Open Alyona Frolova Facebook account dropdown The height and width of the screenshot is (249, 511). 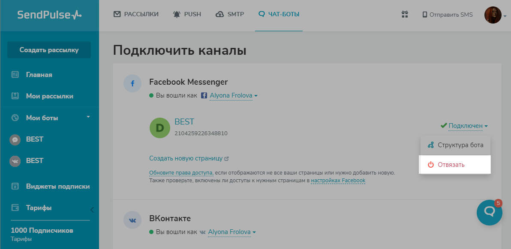(x=233, y=96)
